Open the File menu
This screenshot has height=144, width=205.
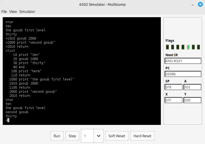(4, 11)
